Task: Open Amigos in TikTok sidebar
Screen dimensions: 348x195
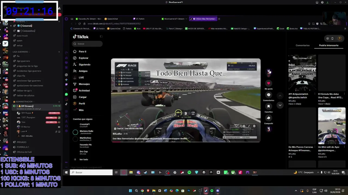Action: 80,71
